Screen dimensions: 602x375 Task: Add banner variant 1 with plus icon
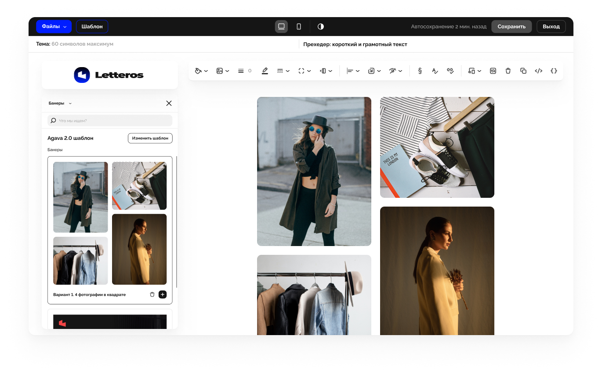[163, 294]
